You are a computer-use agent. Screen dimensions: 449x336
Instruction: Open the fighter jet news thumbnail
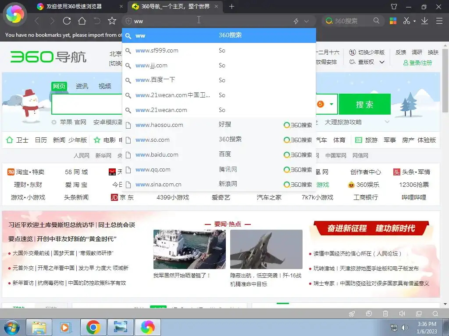(266, 249)
